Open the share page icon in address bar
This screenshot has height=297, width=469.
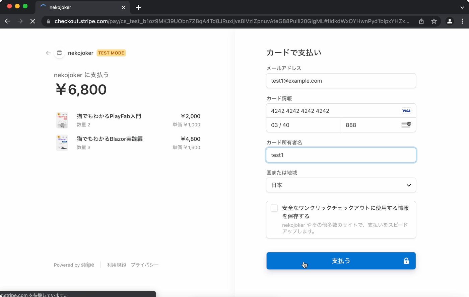(421, 21)
